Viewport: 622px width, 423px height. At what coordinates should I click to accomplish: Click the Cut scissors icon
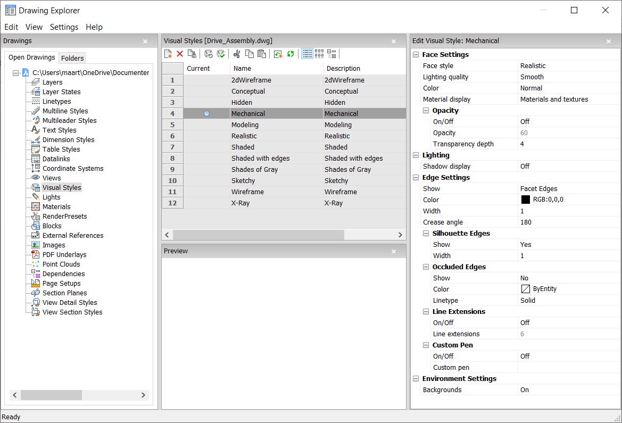[237, 54]
